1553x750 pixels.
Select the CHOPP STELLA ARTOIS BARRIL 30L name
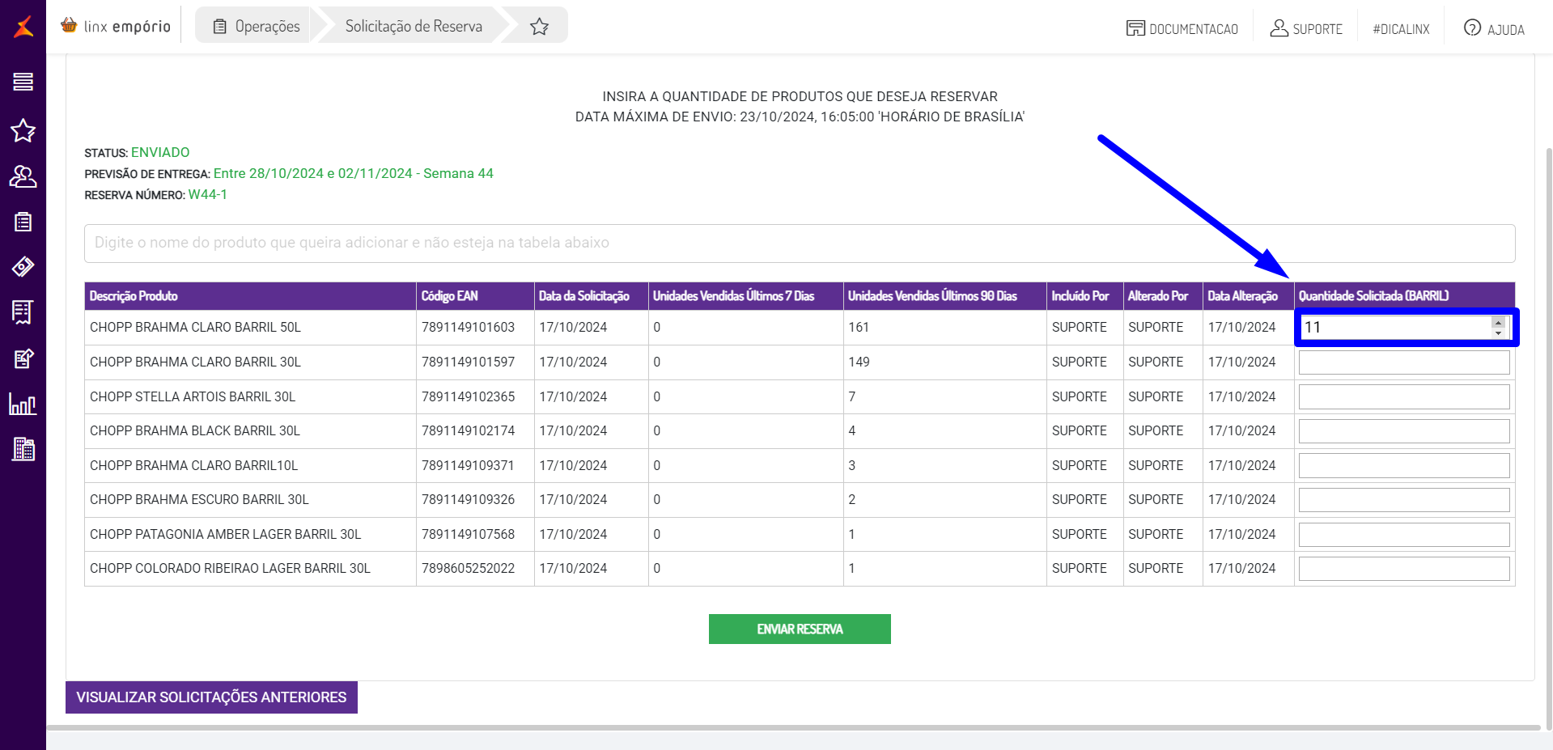coord(193,397)
